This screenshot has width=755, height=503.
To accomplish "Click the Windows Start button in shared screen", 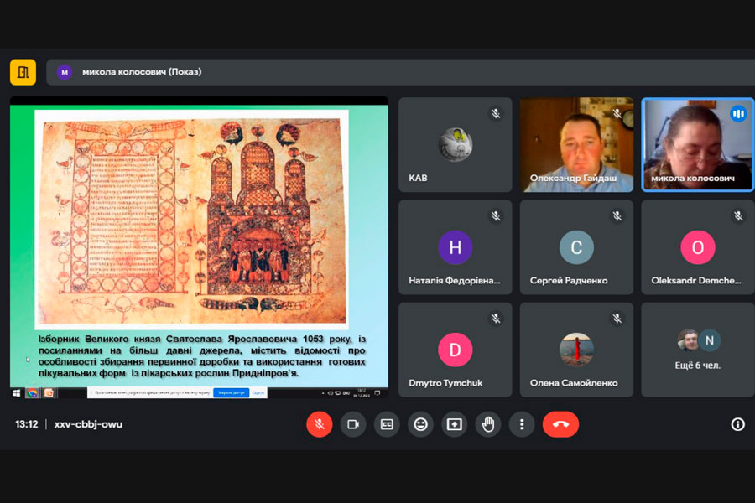I will coord(16,392).
